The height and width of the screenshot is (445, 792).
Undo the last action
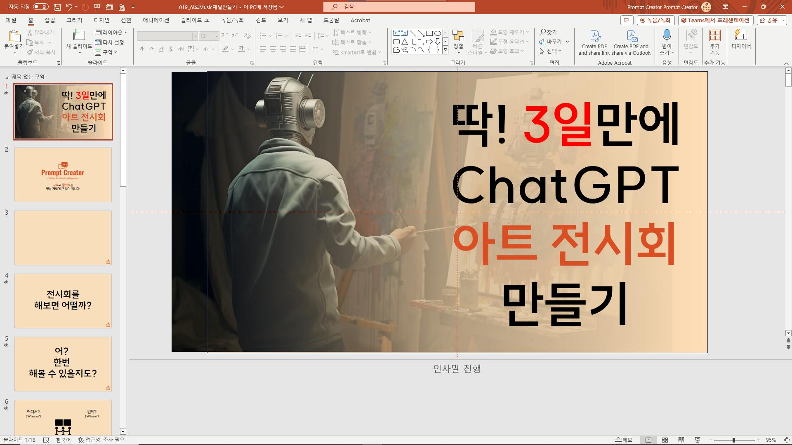69,7
